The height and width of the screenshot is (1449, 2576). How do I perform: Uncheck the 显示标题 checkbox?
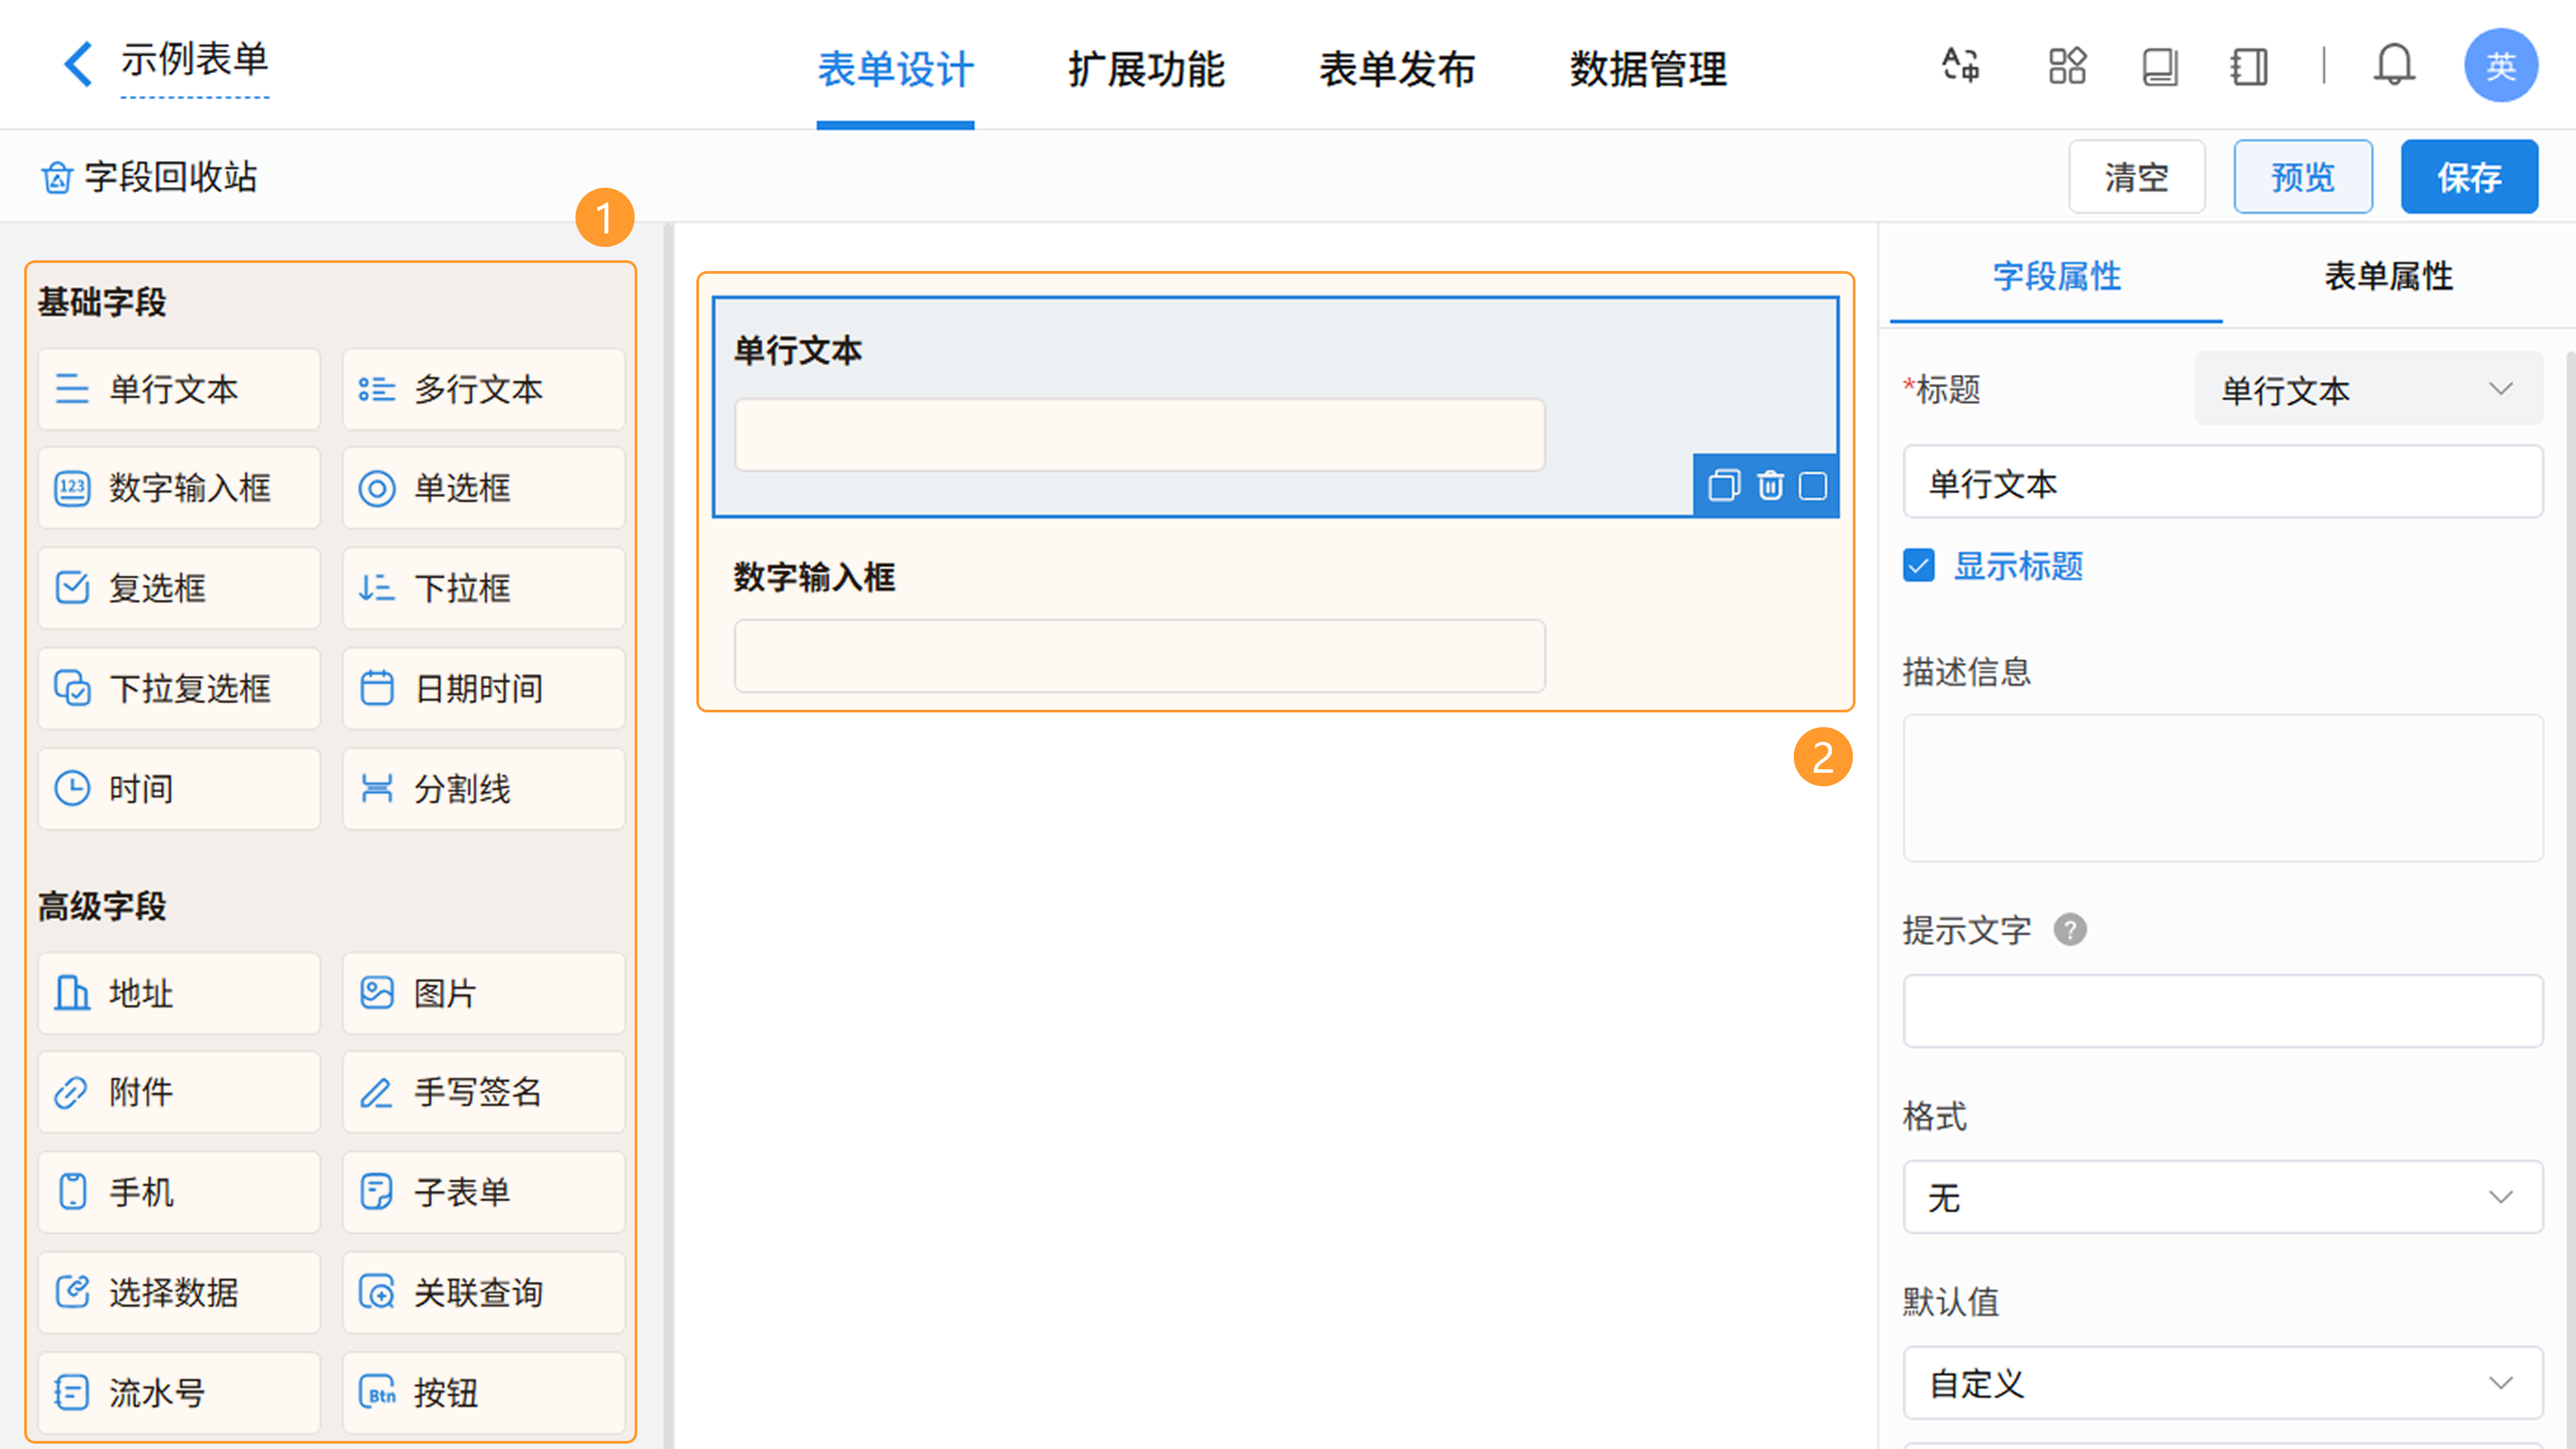[1919, 566]
